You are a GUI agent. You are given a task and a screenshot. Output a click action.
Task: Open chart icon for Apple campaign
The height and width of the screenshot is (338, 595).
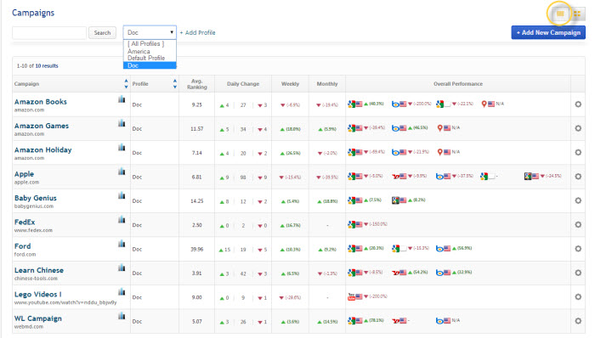pos(122,172)
